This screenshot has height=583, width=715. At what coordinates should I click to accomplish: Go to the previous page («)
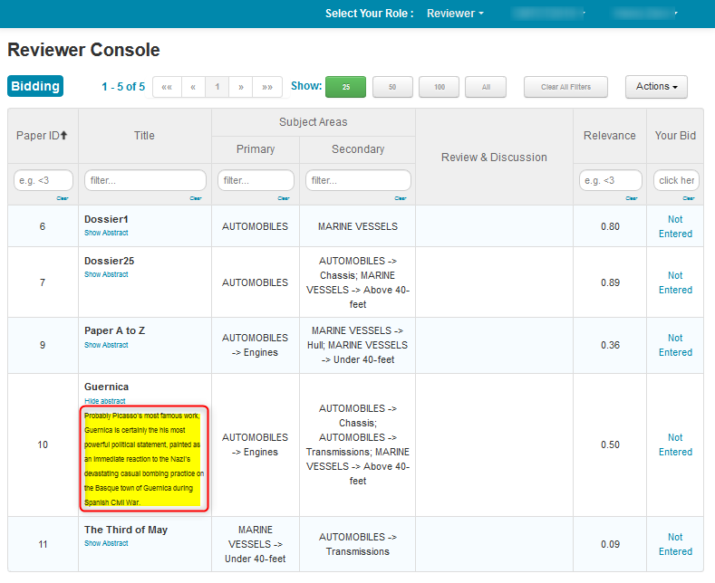coord(193,87)
